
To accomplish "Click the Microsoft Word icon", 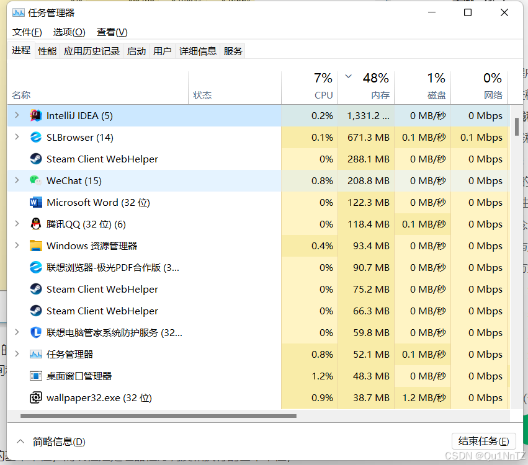I will click(x=36, y=202).
